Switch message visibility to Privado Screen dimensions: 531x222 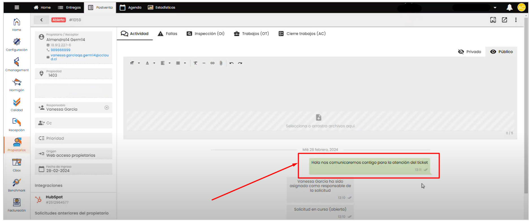[469, 52]
